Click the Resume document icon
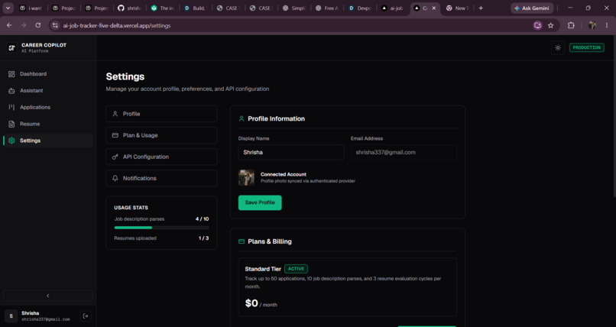Screen dimensions: 616x327 click(x=11, y=124)
